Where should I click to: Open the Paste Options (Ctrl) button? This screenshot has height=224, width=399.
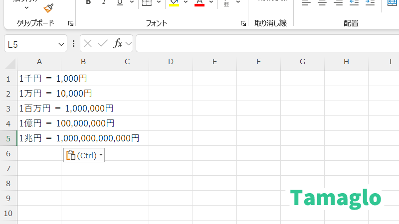tap(84, 155)
